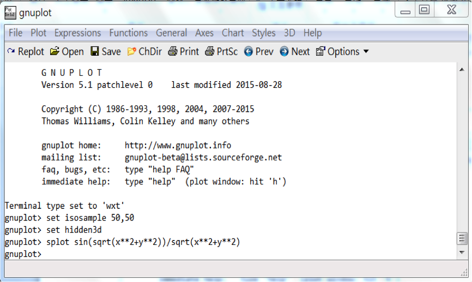Click the empty gnuplot command prompt line
Screen dimensions: 472x282
tap(218, 254)
